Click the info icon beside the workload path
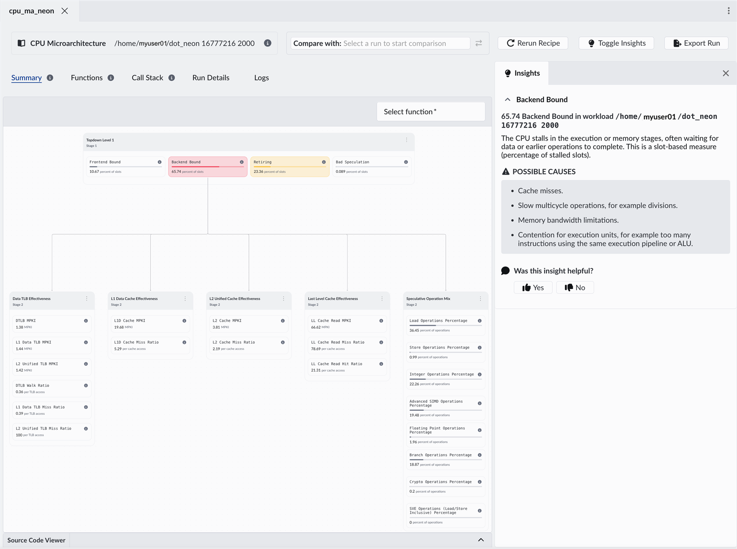This screenshot has height=549, width=737. pos(267,43)
